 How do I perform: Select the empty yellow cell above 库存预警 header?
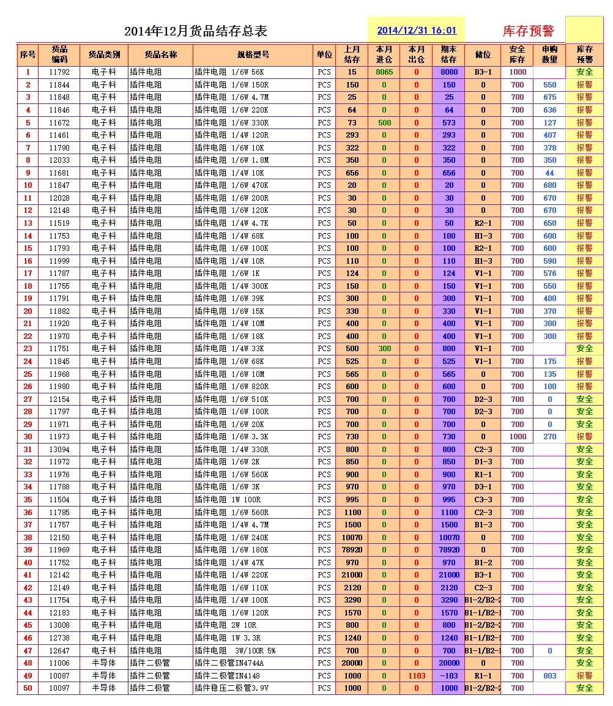pyautogui.click(x=584, y=29)
